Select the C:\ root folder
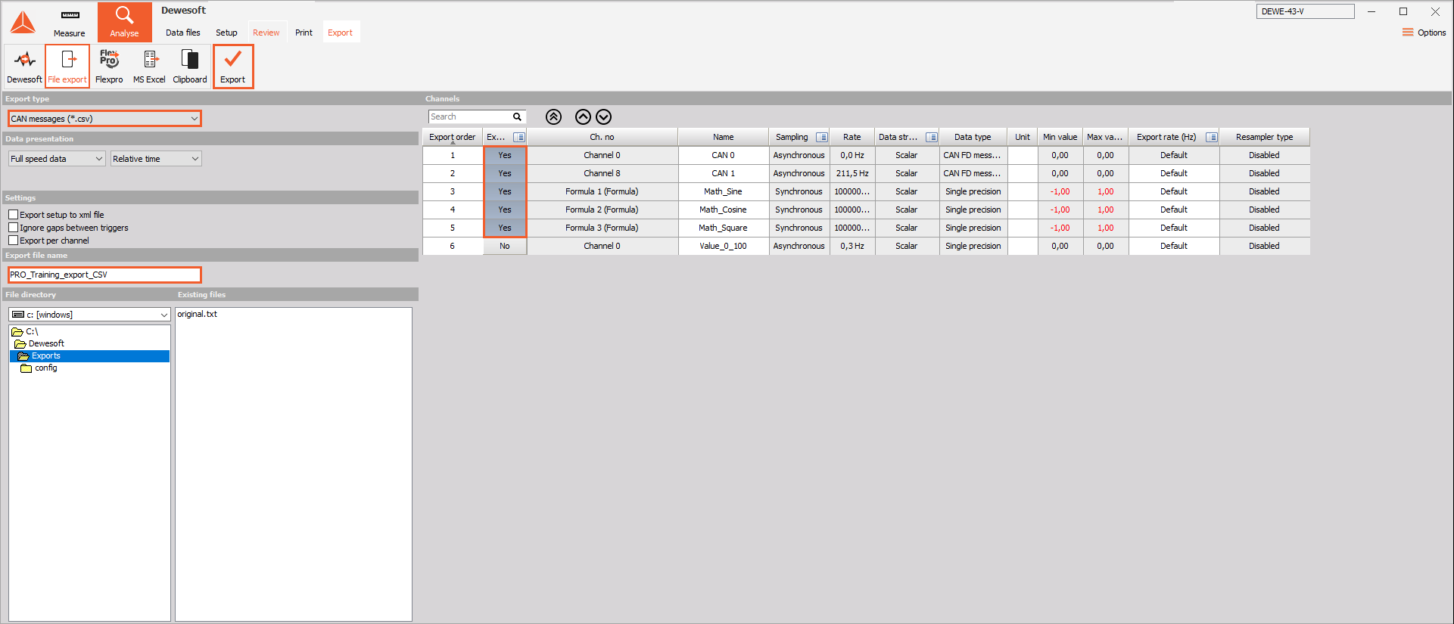This screenshot has width=1454, height=624. 26,331
